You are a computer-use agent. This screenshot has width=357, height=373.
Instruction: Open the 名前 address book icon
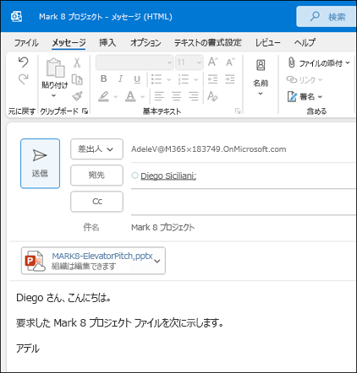[261, 65]
